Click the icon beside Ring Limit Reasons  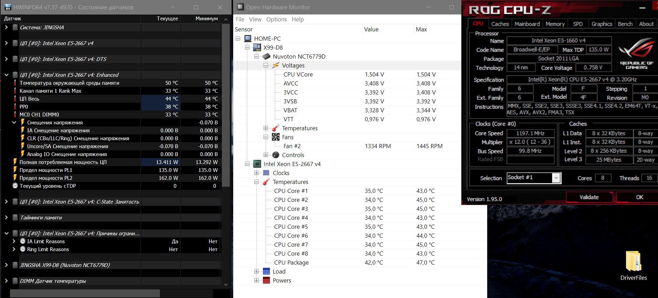tap(23, 249)
